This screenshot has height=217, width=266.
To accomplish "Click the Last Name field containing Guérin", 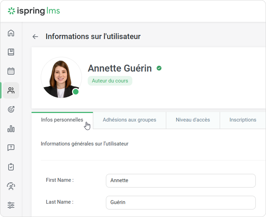I will click(x=181, y=202).
